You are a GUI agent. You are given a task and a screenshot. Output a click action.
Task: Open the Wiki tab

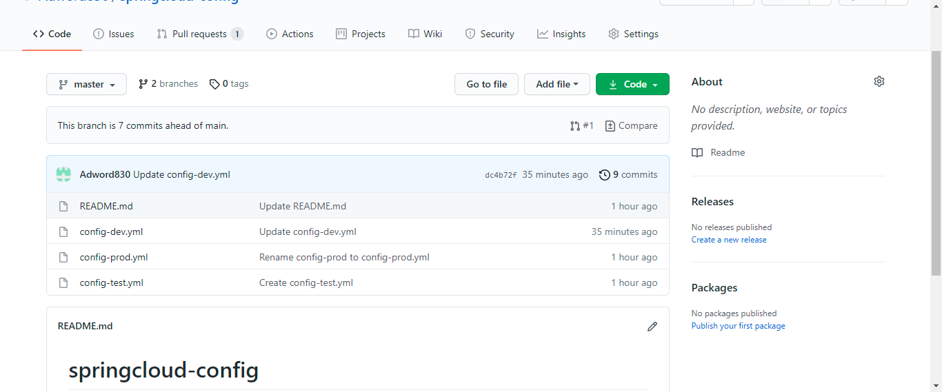point(425,34)
